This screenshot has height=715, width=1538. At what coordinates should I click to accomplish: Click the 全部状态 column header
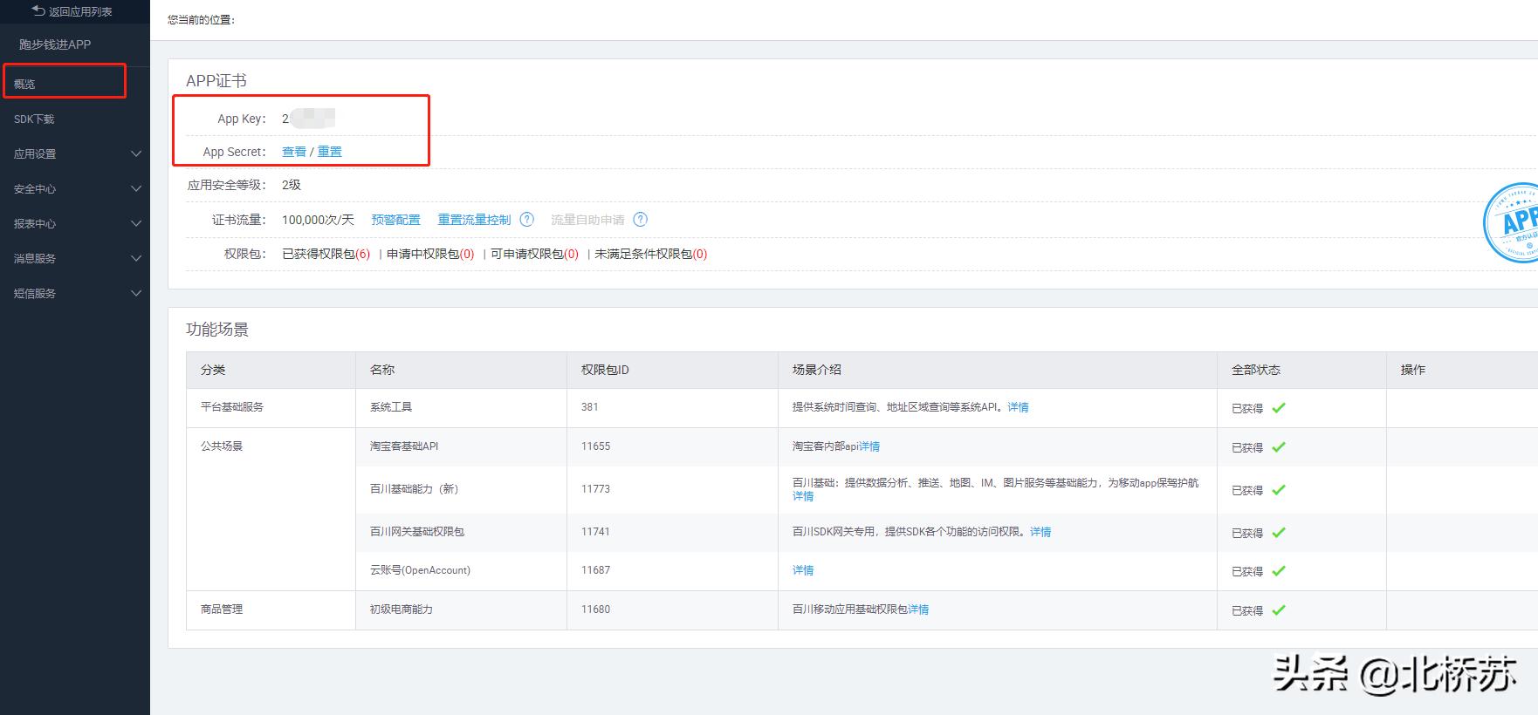[1256, 370]
